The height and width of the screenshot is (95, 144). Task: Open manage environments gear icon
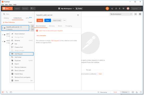pos(140,14)
